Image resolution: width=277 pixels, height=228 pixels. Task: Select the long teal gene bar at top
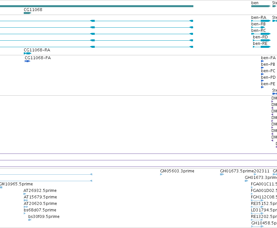[97, 6]
